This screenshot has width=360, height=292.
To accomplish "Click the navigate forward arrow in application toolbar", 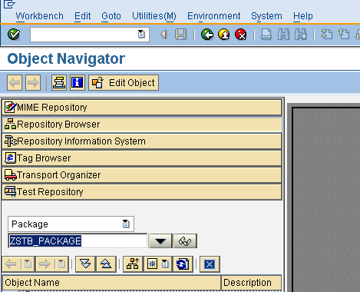I will [33, 83].
